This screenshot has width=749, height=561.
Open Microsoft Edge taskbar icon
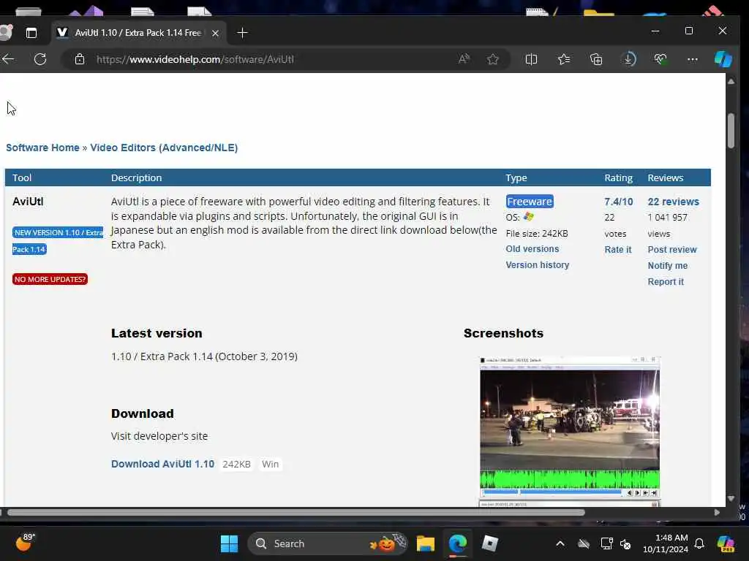458,543
